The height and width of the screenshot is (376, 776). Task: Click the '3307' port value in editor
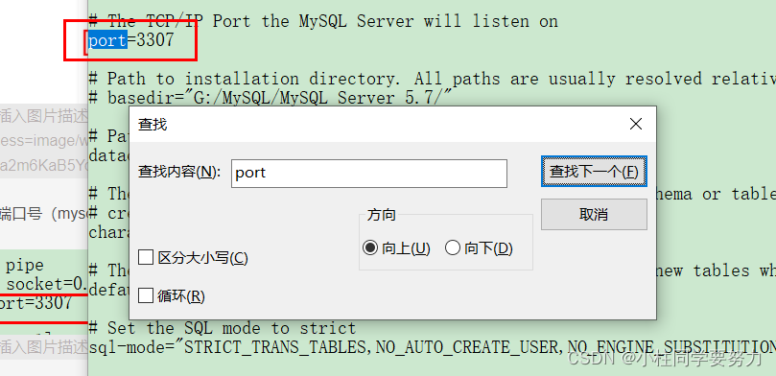coord(154,39)
